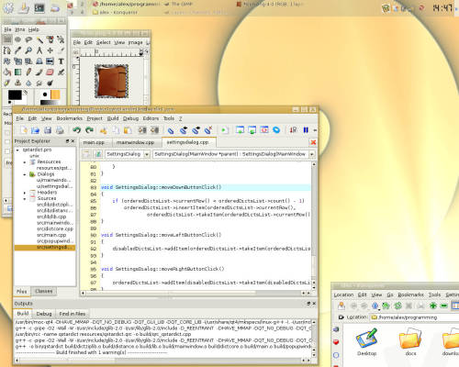Image resolution: width=459 pixels, height=367 pixels.
Task: Switch to the main.cpp editor tab
Action: [94, 142]
